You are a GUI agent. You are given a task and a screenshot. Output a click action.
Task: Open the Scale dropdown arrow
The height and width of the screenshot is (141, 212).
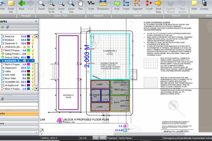(91, 12)
